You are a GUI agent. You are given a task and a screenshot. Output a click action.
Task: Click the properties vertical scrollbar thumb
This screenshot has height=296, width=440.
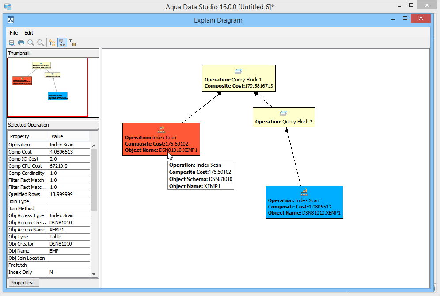94,180
